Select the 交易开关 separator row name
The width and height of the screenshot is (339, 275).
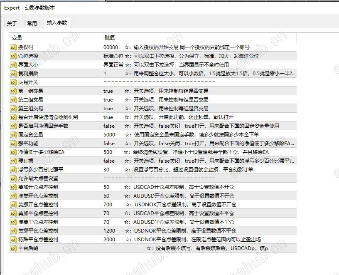pos(28,82)
